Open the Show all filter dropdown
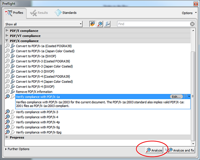Viewport: 200px width, 160px height. tap(43, 24)
